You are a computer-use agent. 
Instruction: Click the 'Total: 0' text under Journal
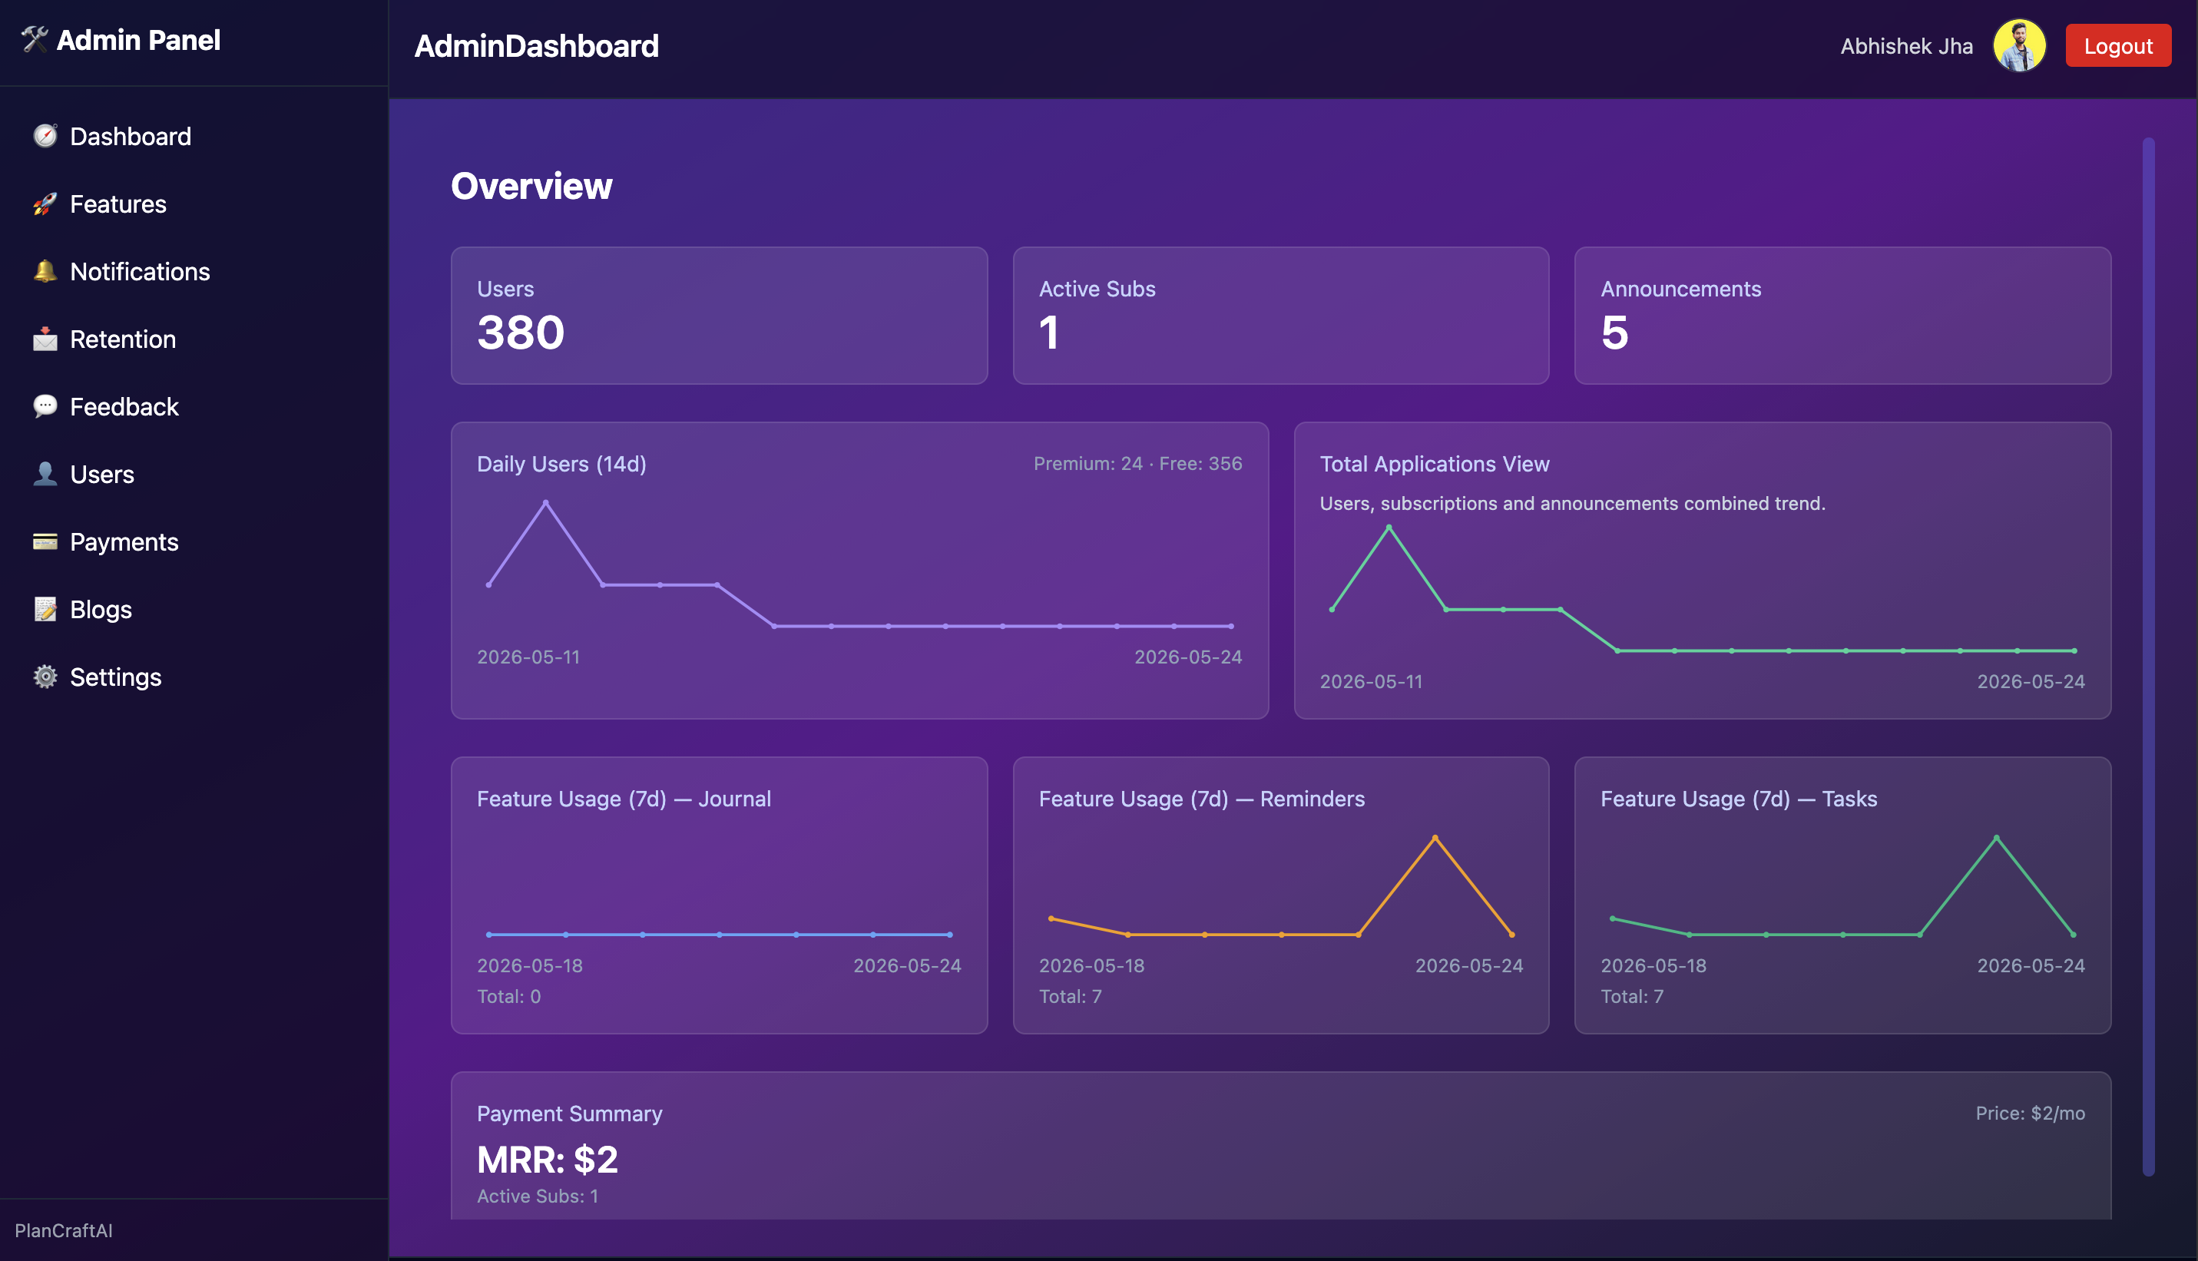[508, 996]
